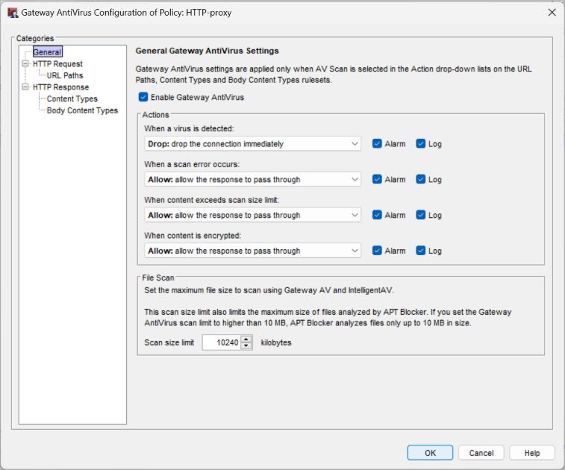Screen dimensions: 565x470
Task: Collapse the HTTP Request tree node
Action: point(25,63)
